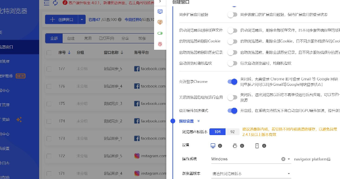
Task: Check the checkbox for row 175
Action: (x=49, y=103)
